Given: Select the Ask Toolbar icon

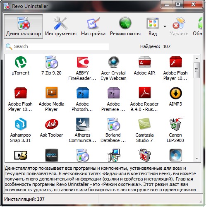Looking at the screenshot, I should point(51,124).
